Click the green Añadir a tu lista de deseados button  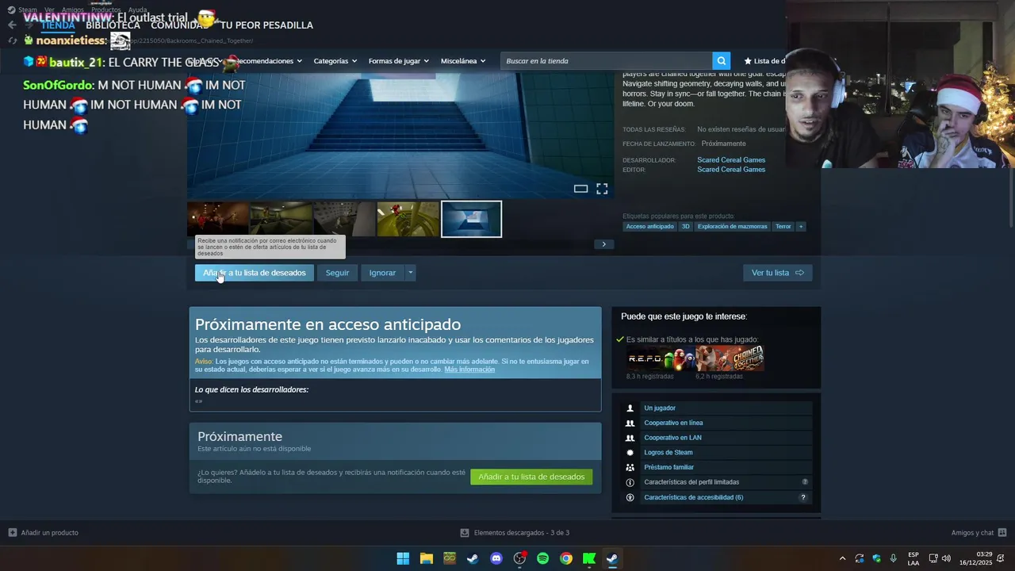(x=531, y=477)
